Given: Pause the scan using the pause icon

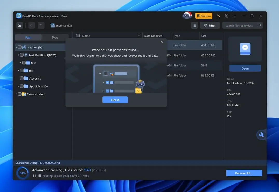Looking at the screenshot, I should click(35, 175).
